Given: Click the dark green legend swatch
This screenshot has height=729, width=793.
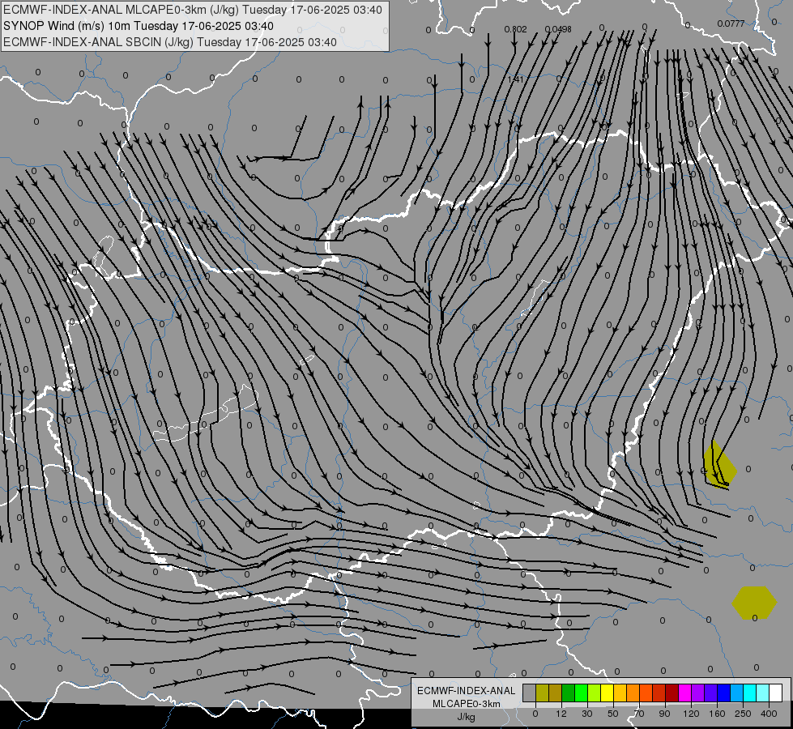Looking at the screenshot, I should coord(568,693).
